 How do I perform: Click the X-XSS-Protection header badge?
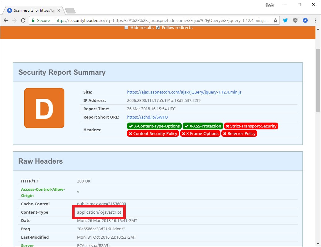(x=203, y=126)
